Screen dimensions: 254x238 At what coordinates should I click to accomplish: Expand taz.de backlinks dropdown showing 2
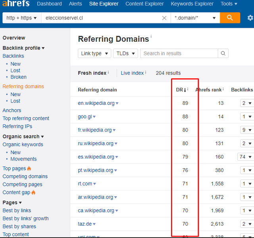click(247, 224)
